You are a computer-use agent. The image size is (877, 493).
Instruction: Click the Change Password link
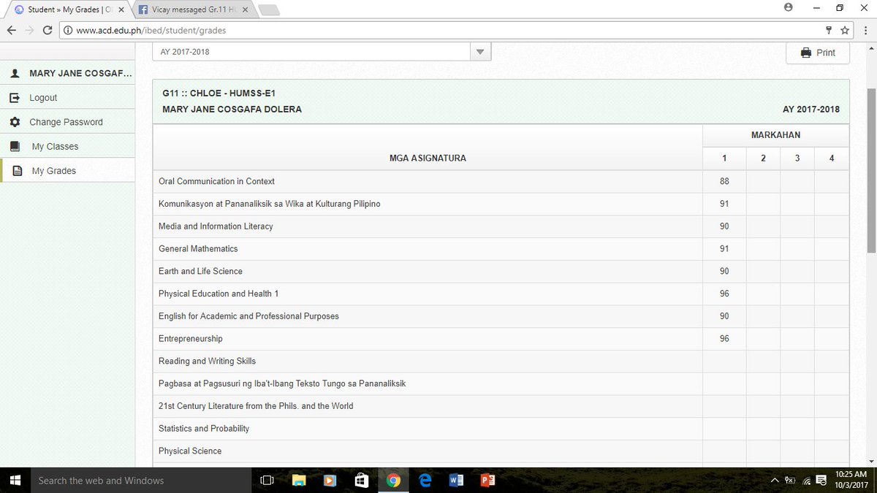pyautogui.click(x=66, y=122)
